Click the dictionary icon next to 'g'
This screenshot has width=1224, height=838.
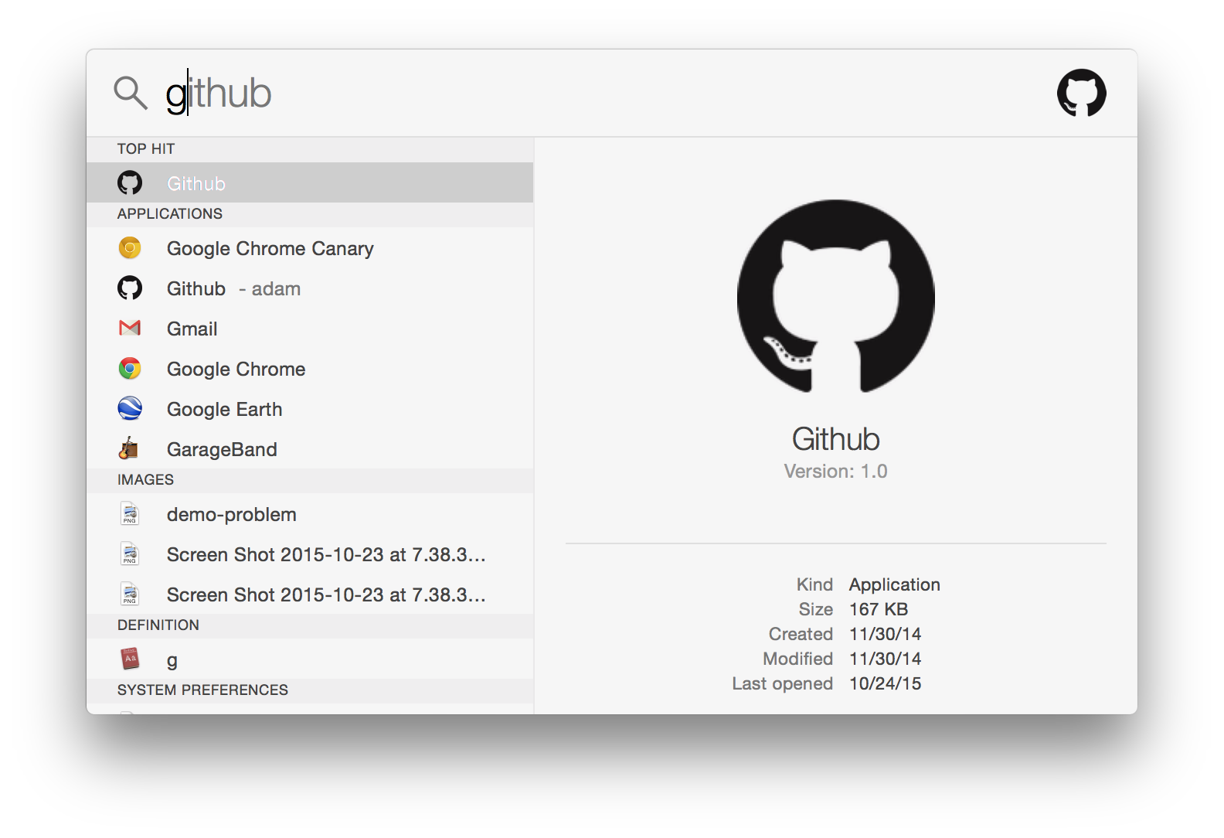coord(130,659)
